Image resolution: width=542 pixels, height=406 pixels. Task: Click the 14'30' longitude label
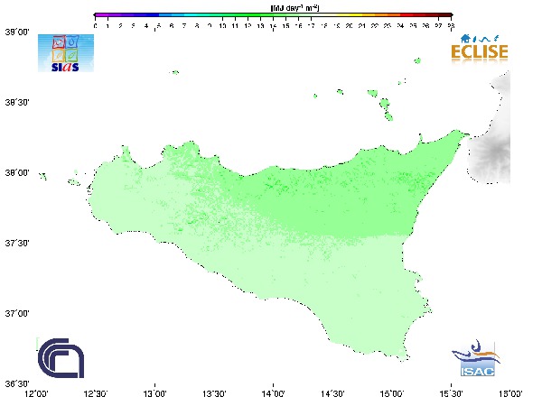(332, 393)
